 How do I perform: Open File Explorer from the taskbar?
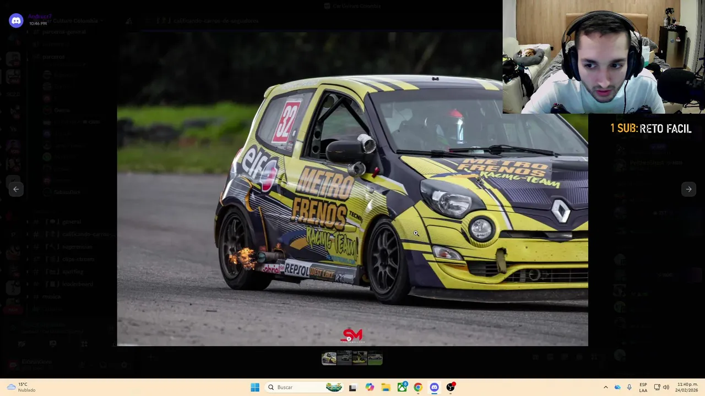click(x=386, y=387)
